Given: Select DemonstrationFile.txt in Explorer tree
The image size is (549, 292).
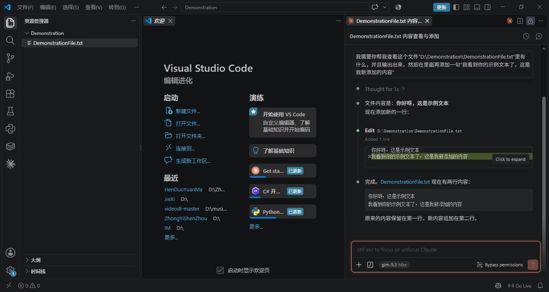Looking at the screenshot, I should pyautogui.click(x=79, y=43).
